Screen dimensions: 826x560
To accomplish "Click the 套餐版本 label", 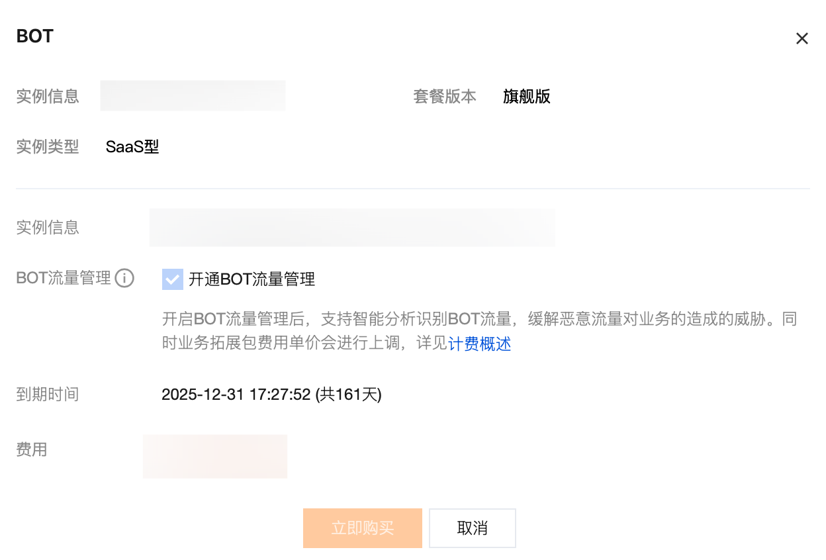I will [x=444, y=97].
